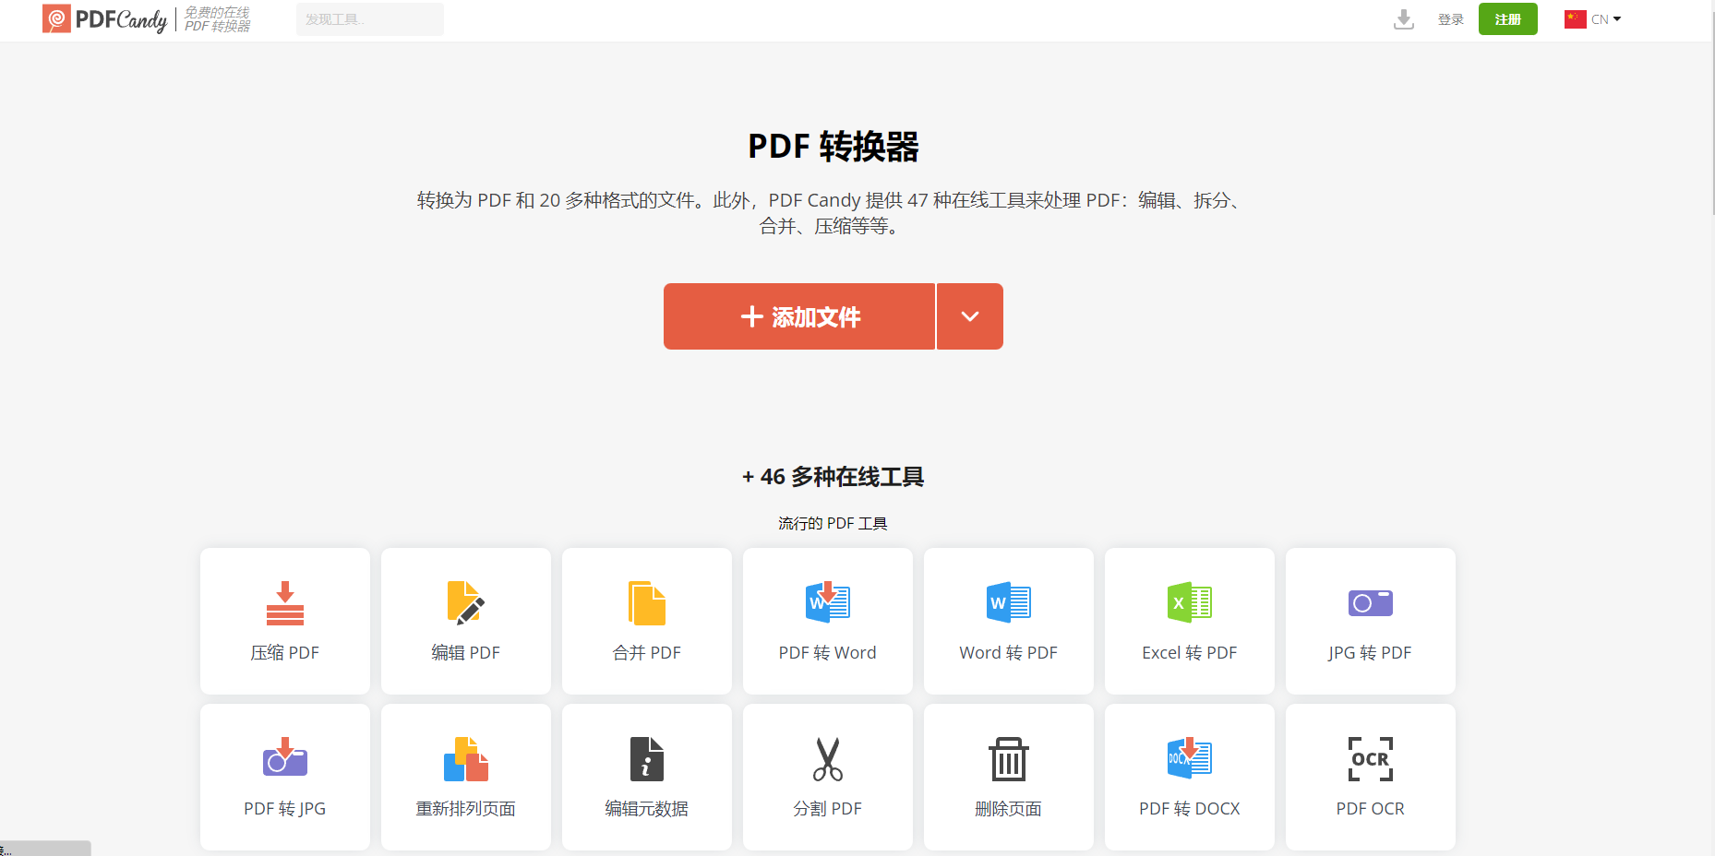Click the 合并 PDF label text
The height and width of the screenshot is (856, 1715).
[x=647, y=653]
